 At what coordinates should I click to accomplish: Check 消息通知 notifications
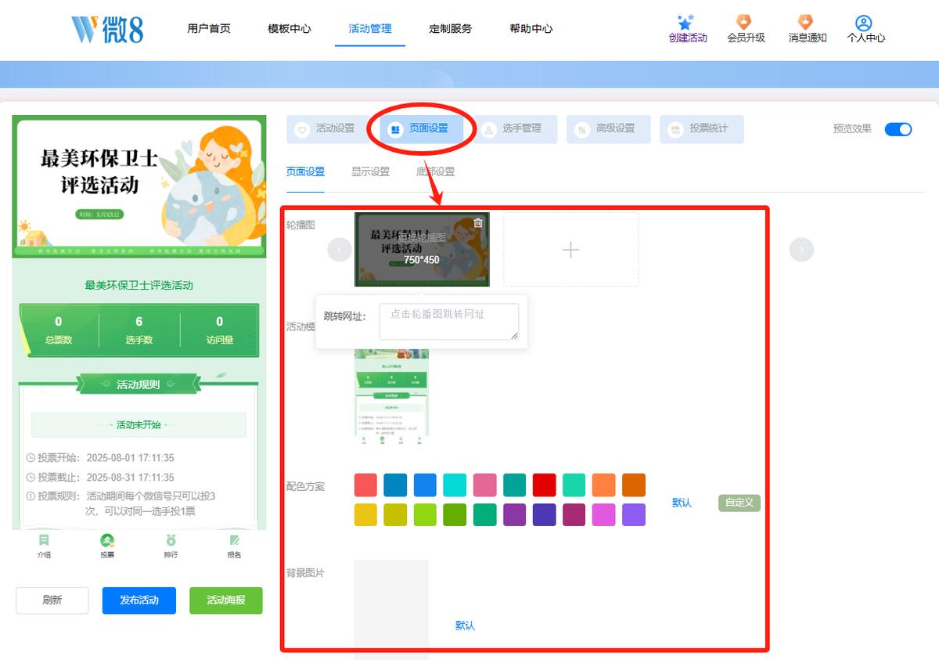[807, 29]
